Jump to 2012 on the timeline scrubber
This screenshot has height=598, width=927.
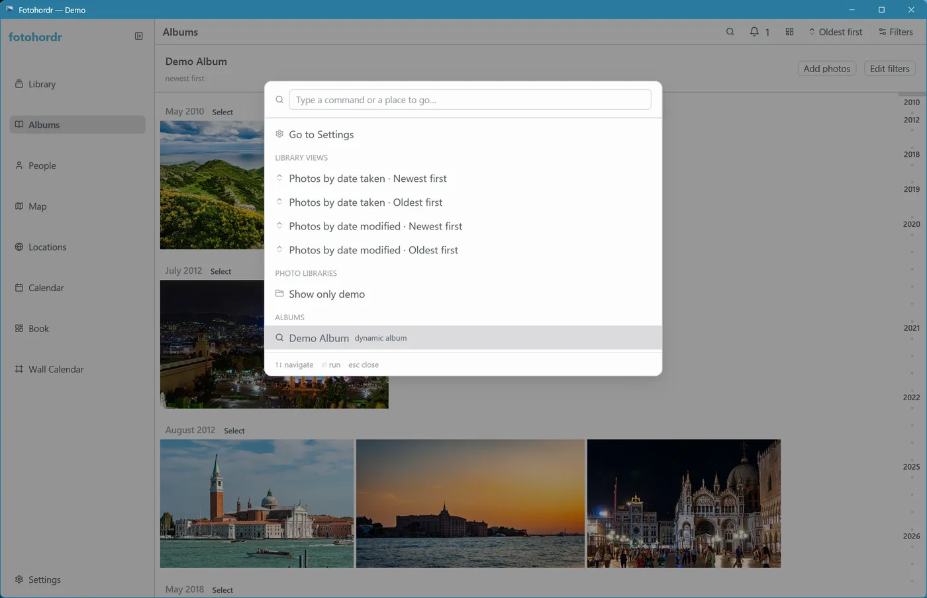[x=911, y=120]
